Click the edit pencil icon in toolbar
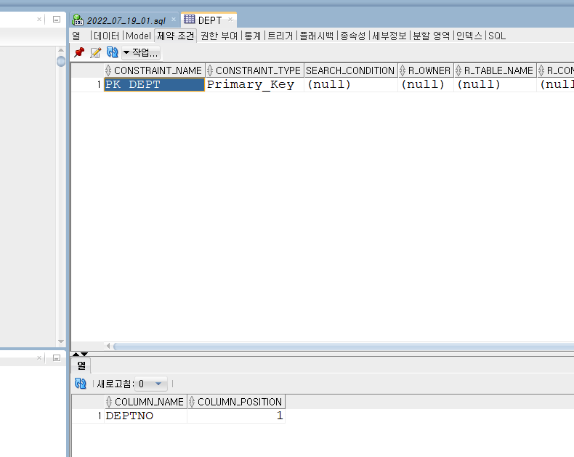 pos(95,53)
